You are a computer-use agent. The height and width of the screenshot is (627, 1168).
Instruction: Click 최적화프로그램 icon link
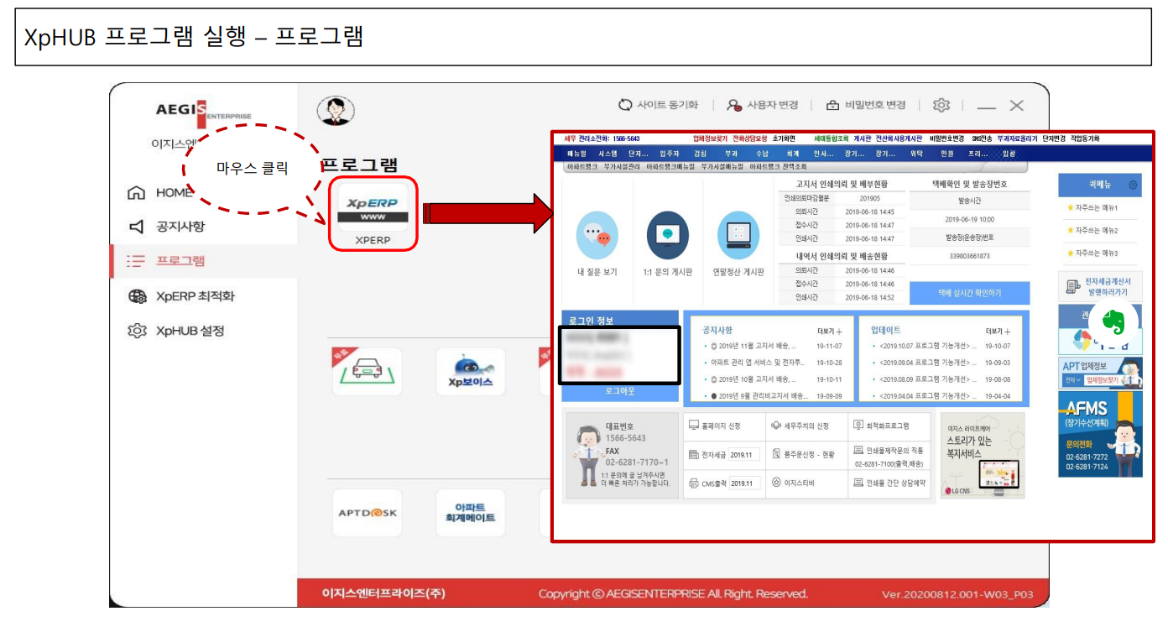click(881, 426)
